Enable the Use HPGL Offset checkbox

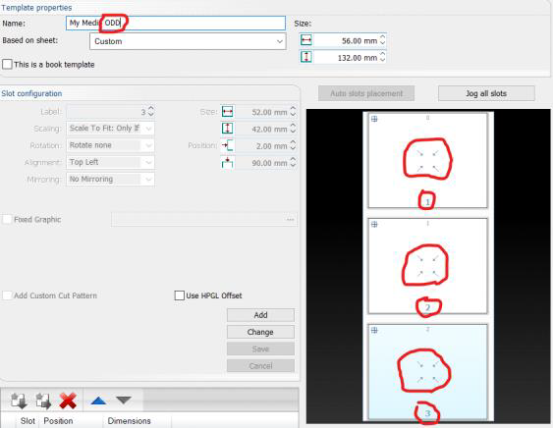coord(179,295)
